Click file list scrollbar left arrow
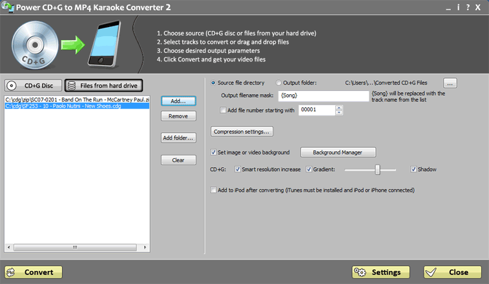Image resolution: width=489 pixels, height=284 pixels. point(9,247)
